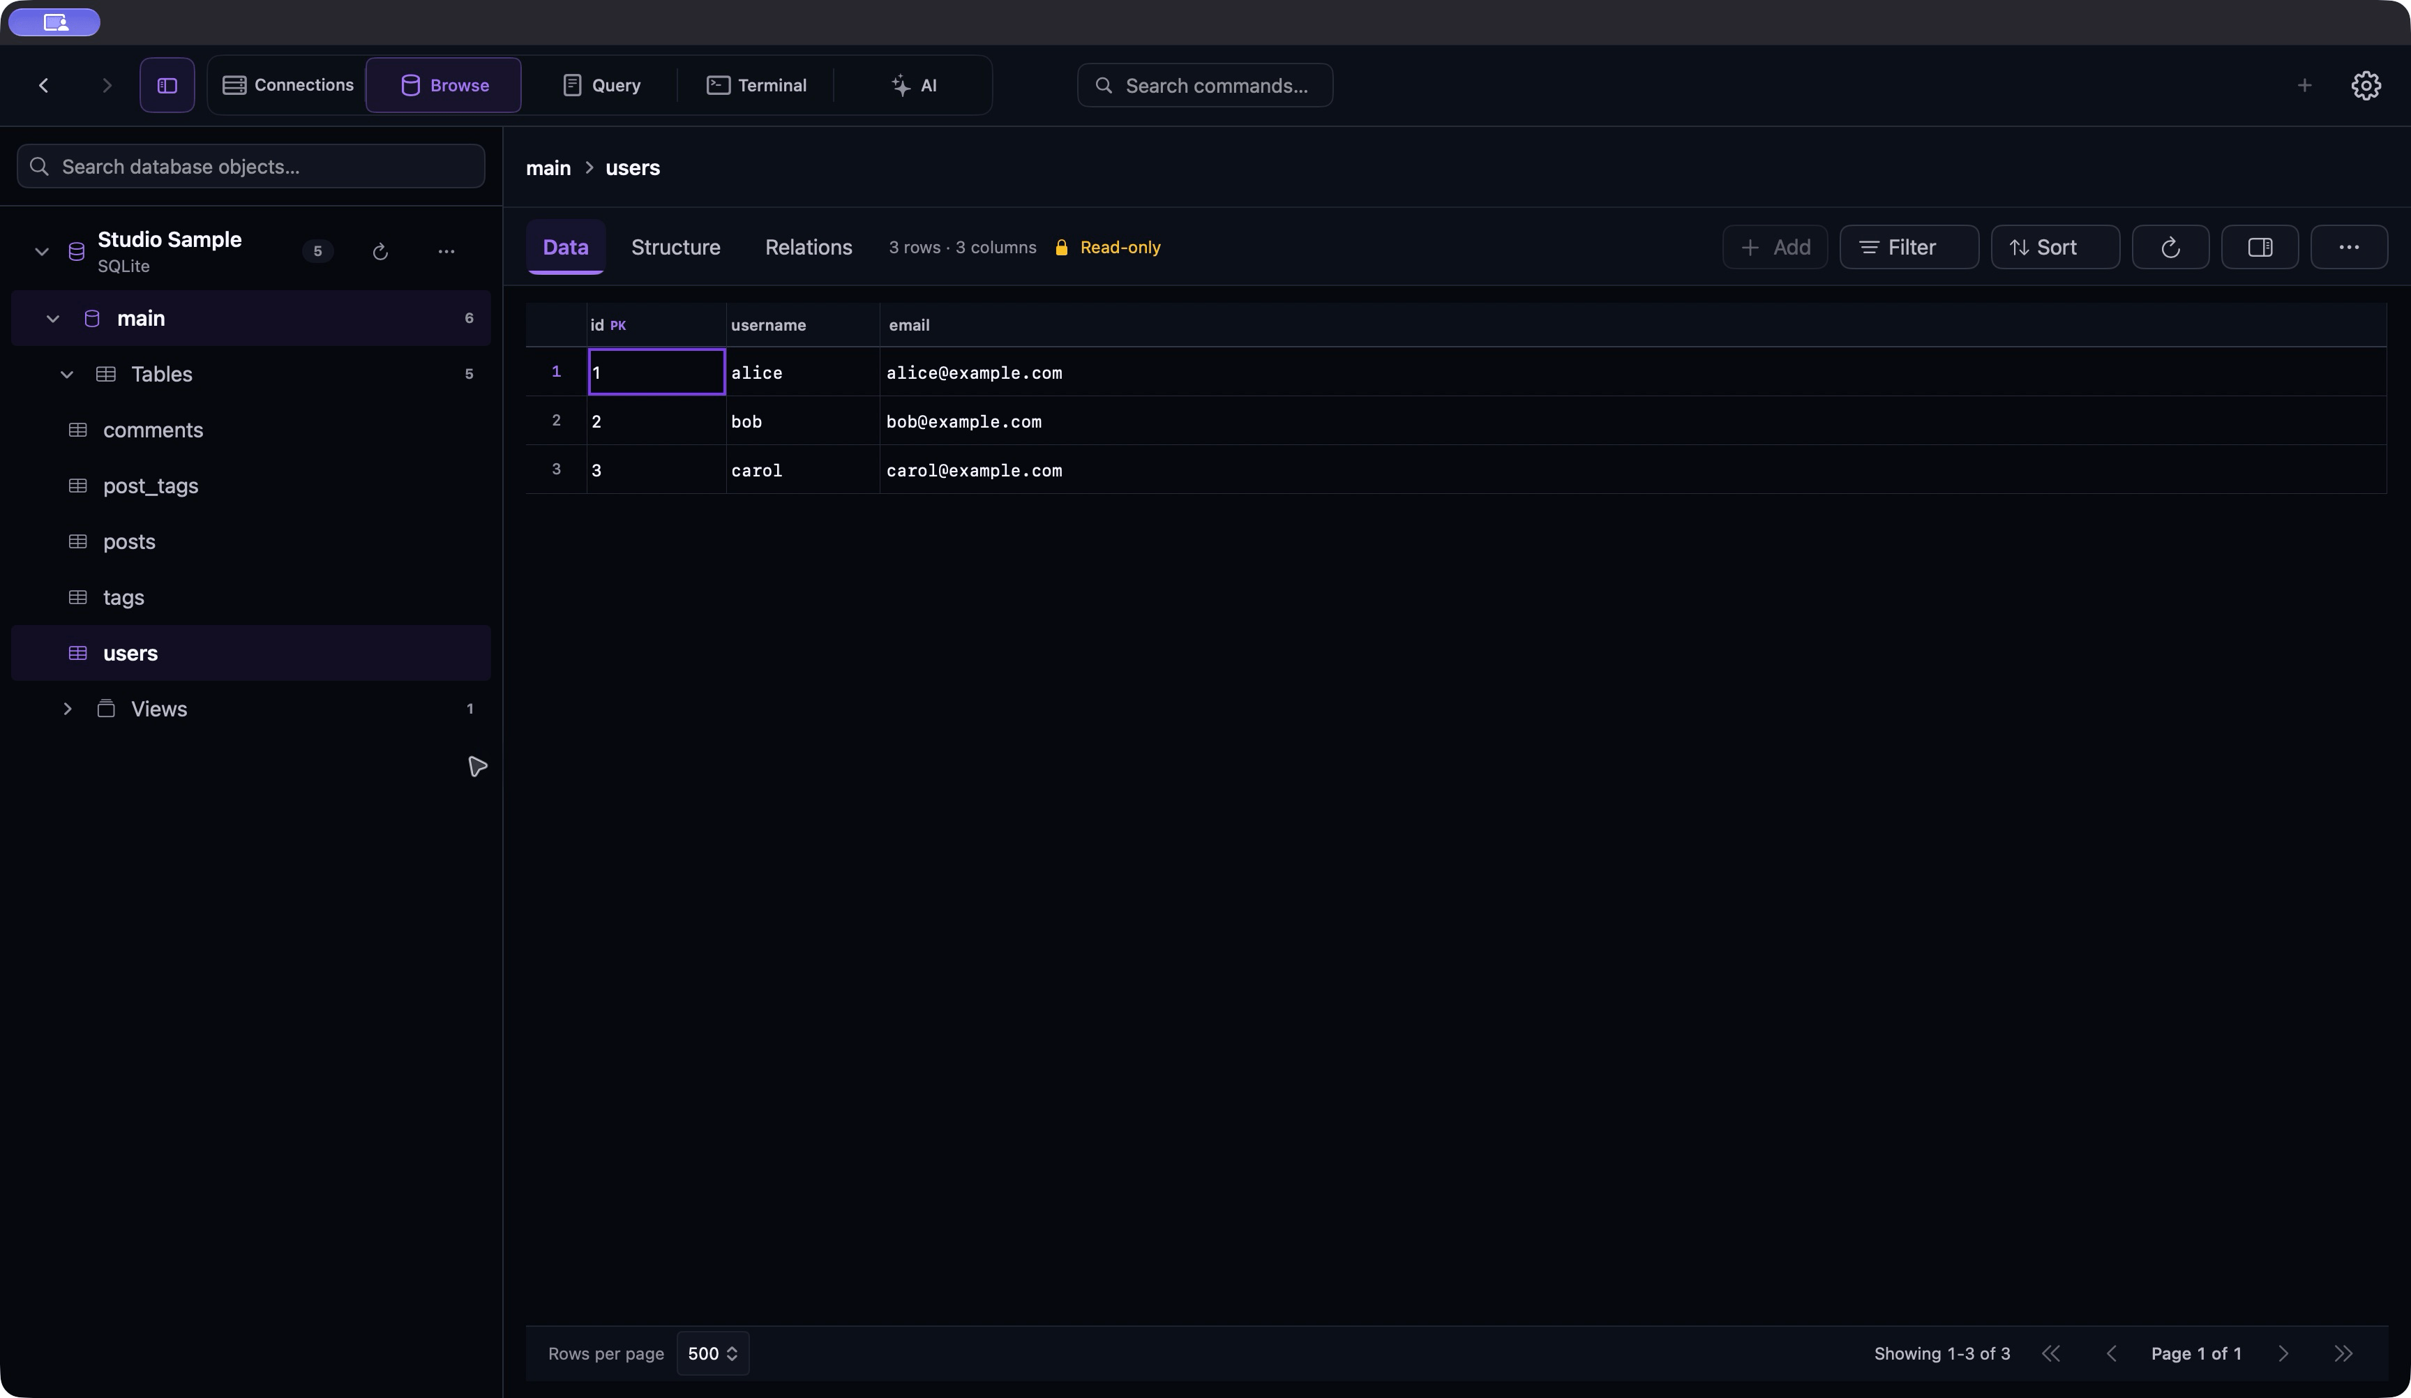This screenshot has width=2411, height=1398.
Task: Click the email column header
Action: 1633,325
